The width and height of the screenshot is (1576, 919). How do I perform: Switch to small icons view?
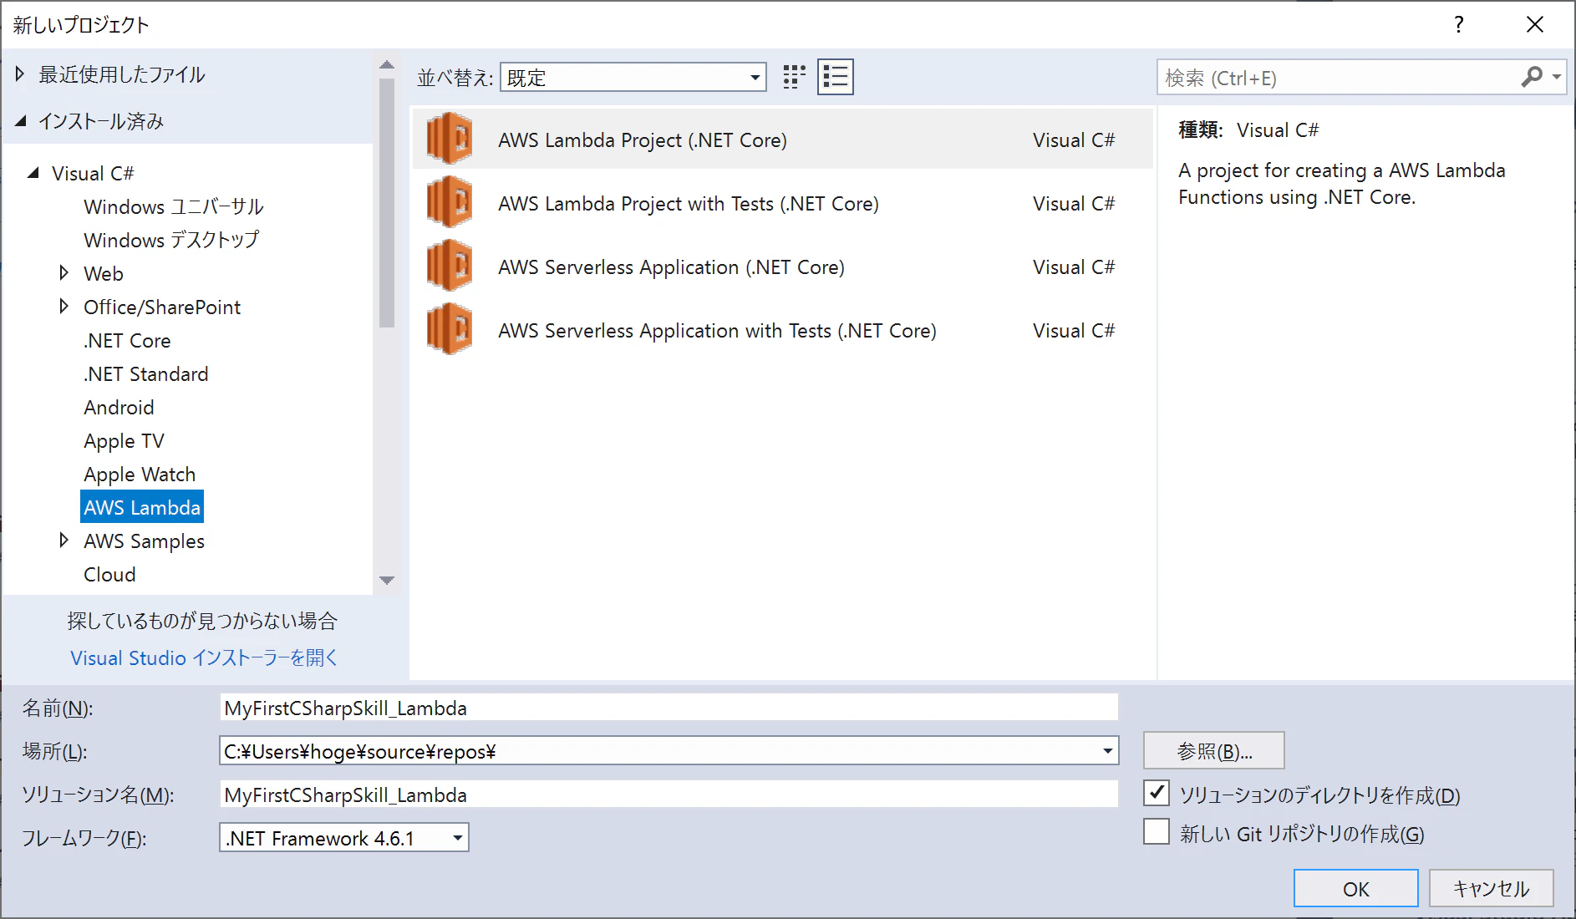[x=794, y=77]
